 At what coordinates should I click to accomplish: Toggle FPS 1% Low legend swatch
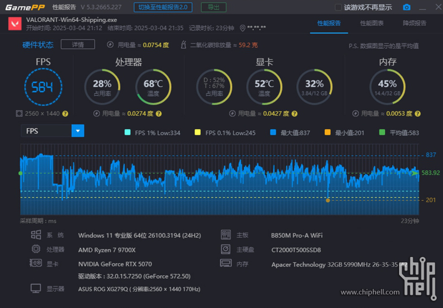click(x=128, y=132)
